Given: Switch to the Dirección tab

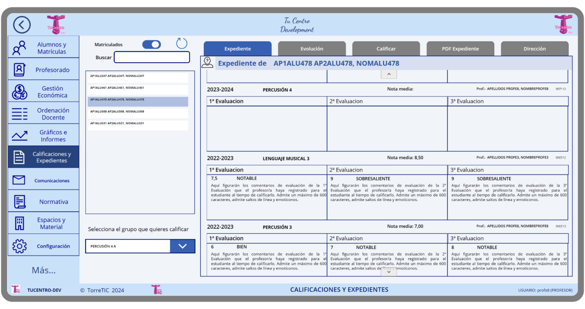Looking at the screenshot, I should (x=534, y=48).
